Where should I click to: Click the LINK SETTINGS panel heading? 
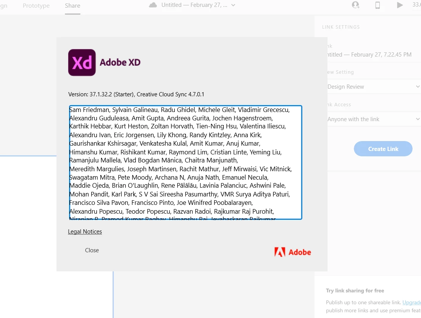click(341, 27)
